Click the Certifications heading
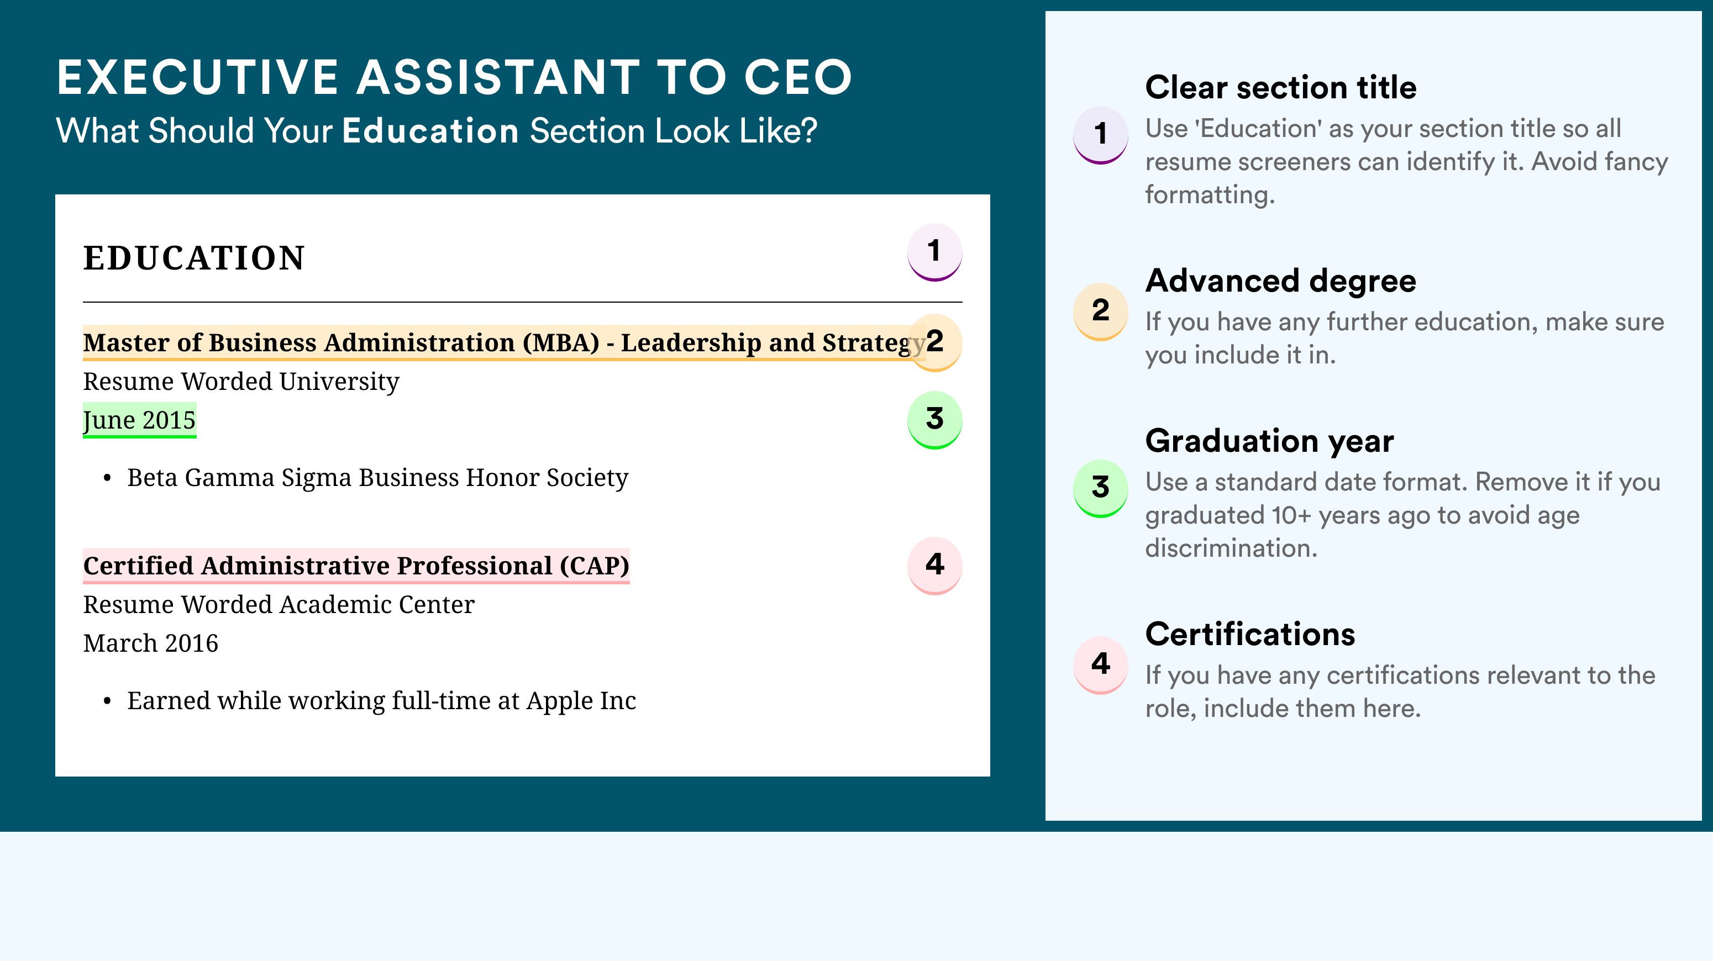This screenshot has width=1713, height=961. coord(1250,634)
